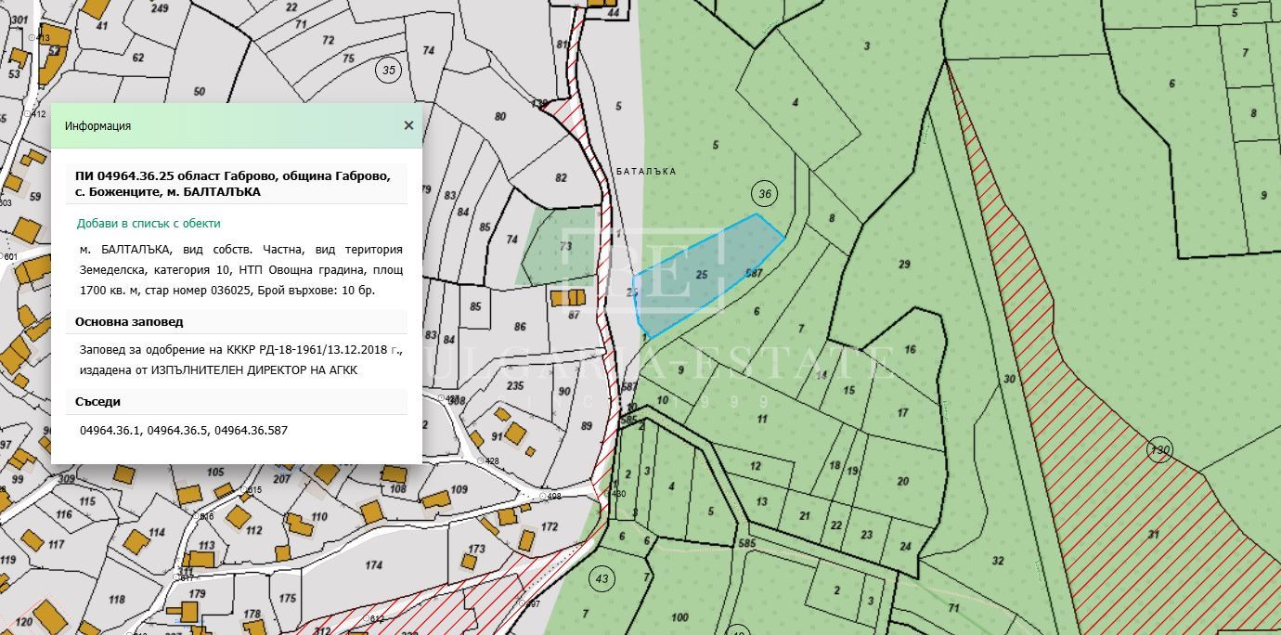Click the circled block number 43
Viewport: 1281px width, 635px height.
click(x=602, y=579)
